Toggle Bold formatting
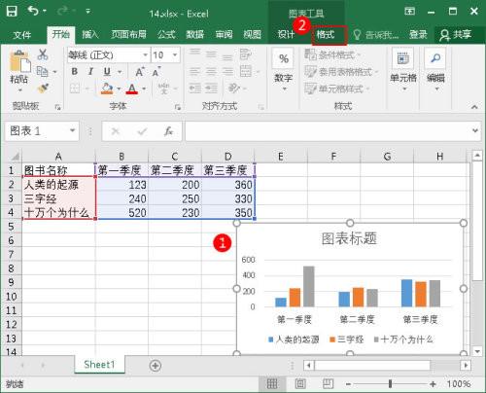 (75, 71)
